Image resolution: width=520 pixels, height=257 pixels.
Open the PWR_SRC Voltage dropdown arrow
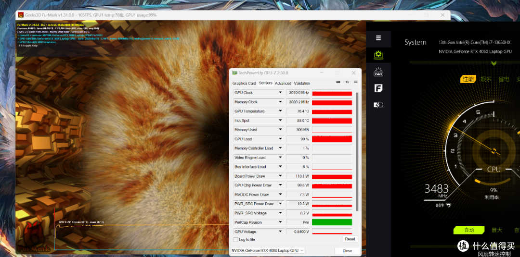pos(280,213)
